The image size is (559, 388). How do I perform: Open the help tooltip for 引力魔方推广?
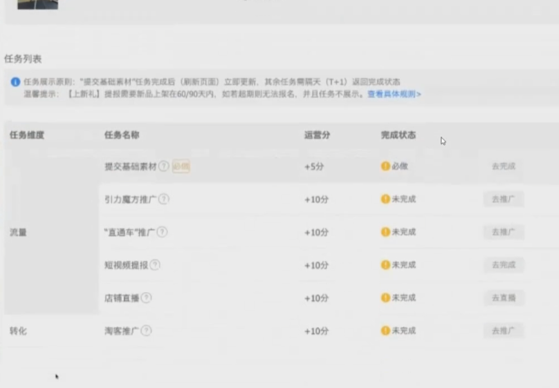click(x=163, y=200)
